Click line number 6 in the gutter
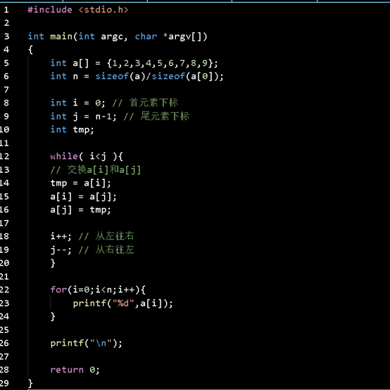 click(x=6, y=76)
